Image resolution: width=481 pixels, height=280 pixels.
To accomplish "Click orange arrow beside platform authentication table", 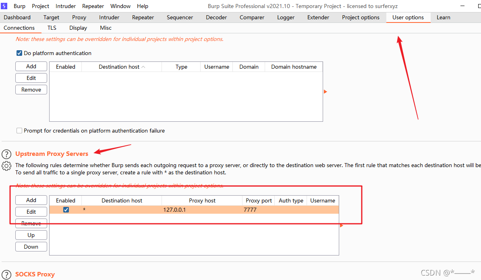I will coord(326,92).
